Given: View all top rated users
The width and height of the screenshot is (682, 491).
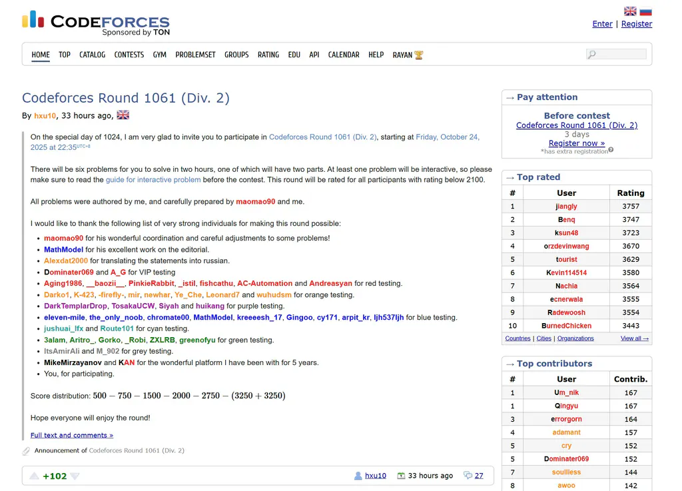Looking at the screenshot, I should coord(634,338).
